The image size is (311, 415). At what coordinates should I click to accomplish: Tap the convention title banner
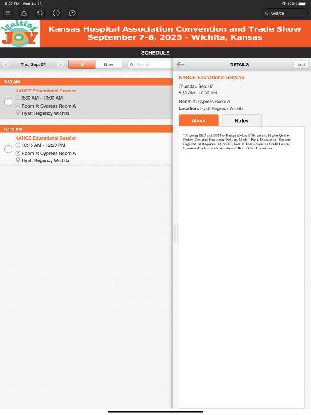175,33
